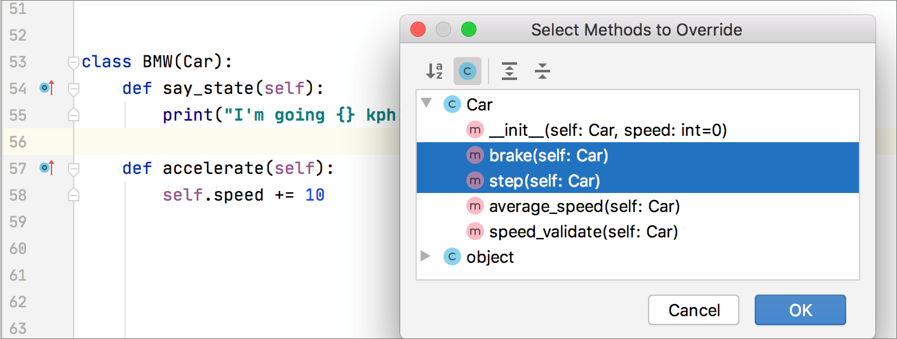
Task: Click the Car class icon in tree
Action: [x=452, y=104]
